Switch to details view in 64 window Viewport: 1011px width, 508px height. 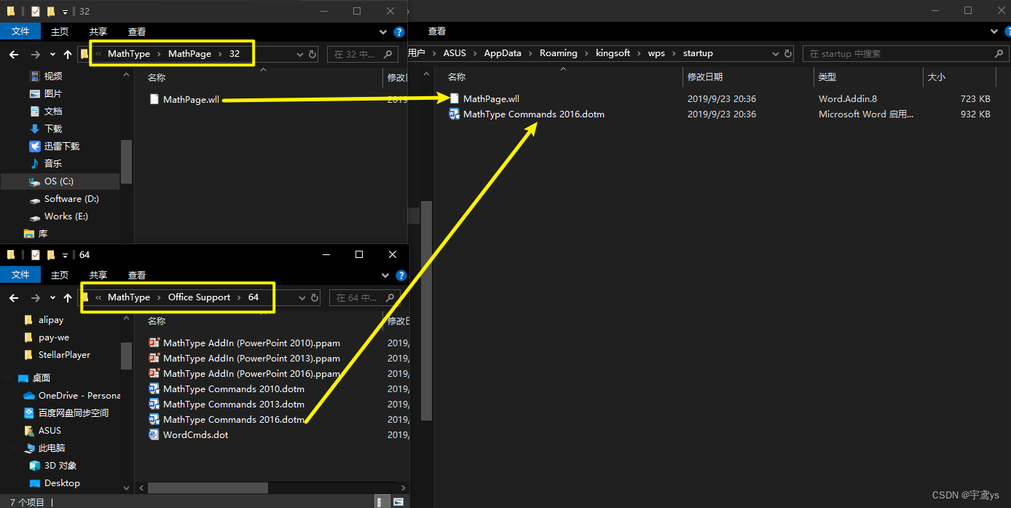[x=382, y=501]
